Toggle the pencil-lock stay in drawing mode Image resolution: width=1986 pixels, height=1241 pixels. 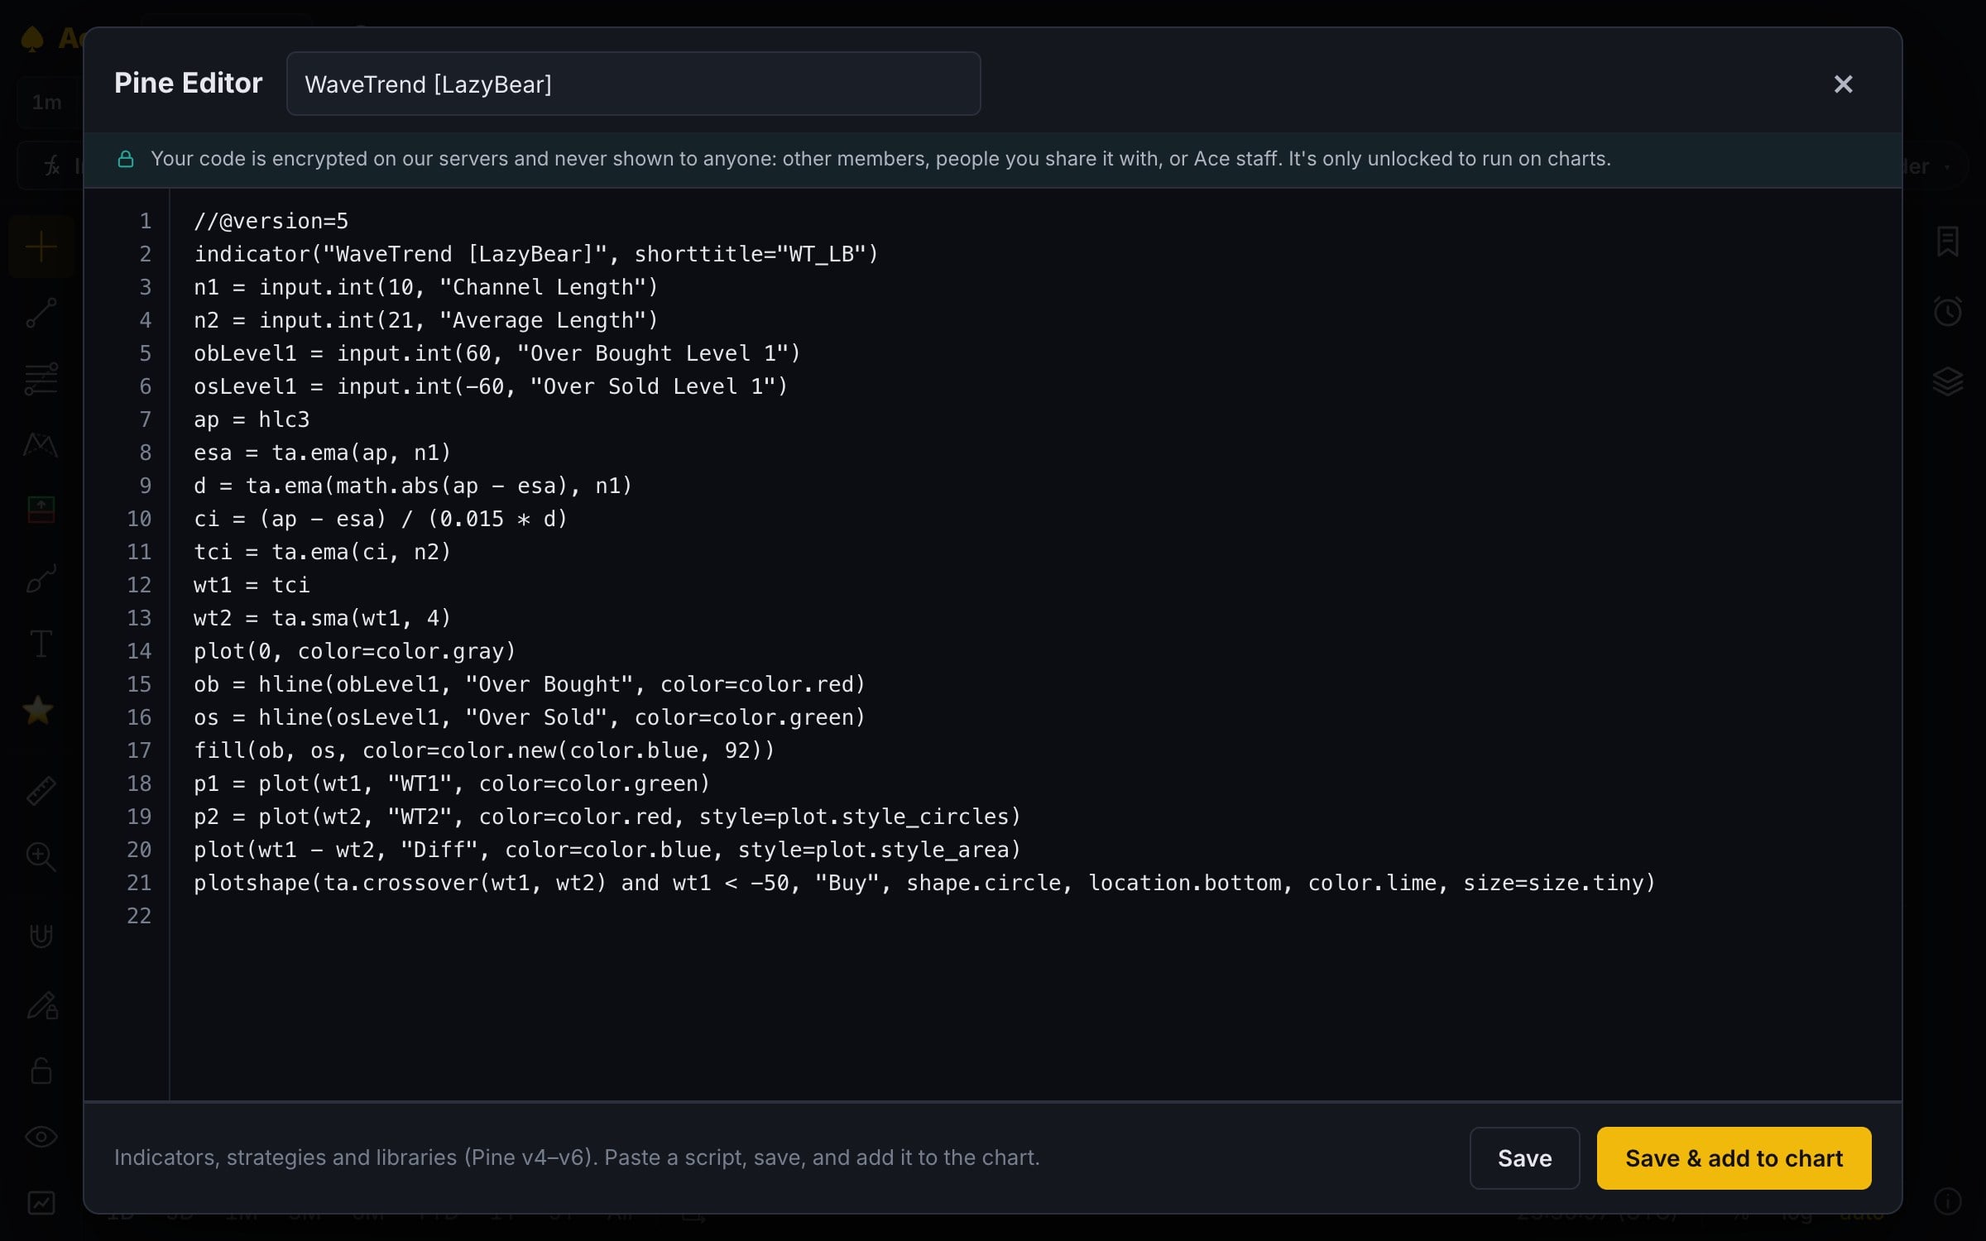point(42,1005)
